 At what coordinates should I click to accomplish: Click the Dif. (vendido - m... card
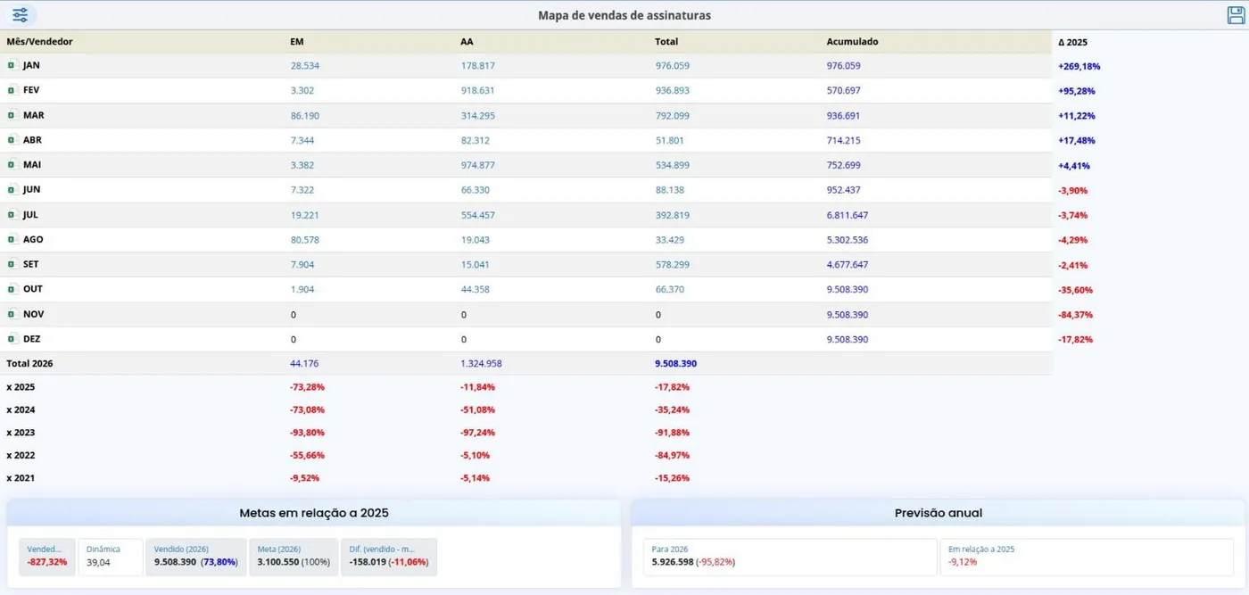point(389,556)
